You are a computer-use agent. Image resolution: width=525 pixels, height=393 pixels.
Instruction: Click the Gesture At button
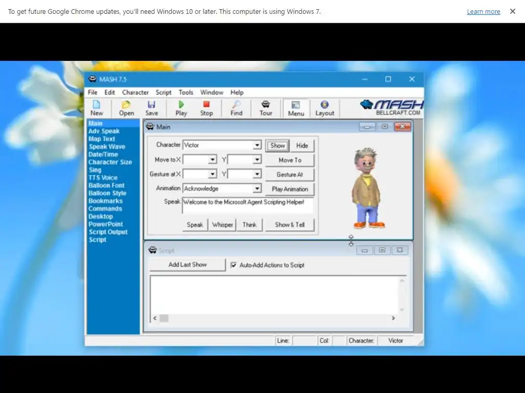pyautogui.click(x=290, y=174)
